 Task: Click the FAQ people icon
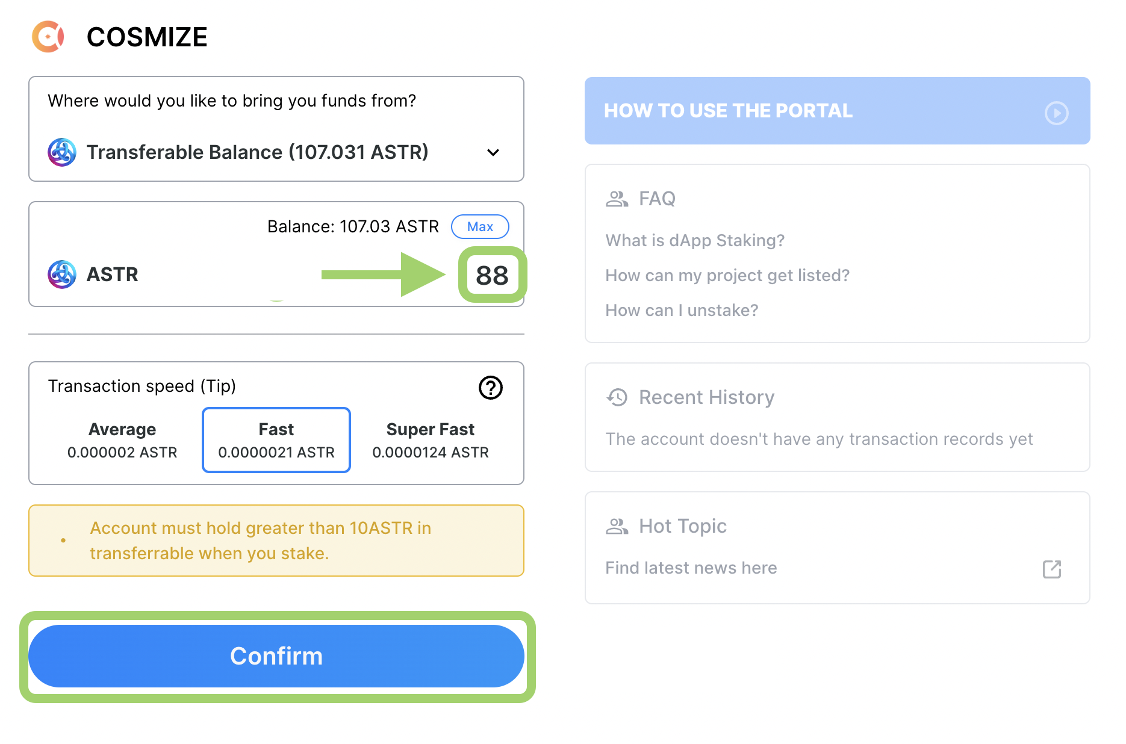click(617, 199)
